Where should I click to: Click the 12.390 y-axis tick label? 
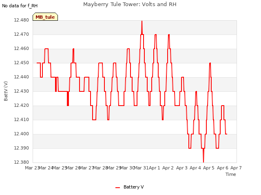pyautogui.click(x=21, y=148)
